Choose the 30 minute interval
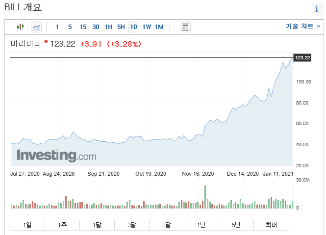 (x=96, y=27)
